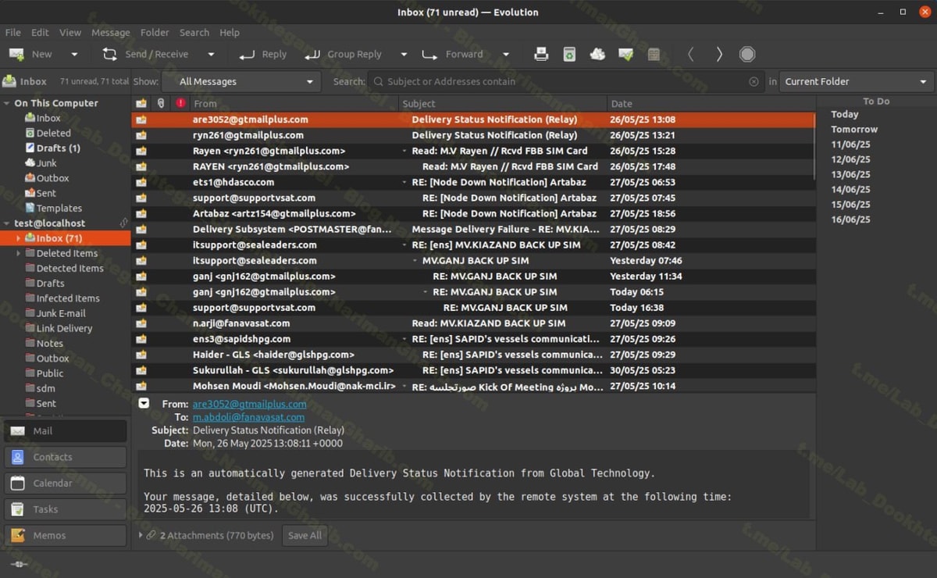Switch to the Memos view
This screenshot has height=578, width=937.
pos(66,536)
